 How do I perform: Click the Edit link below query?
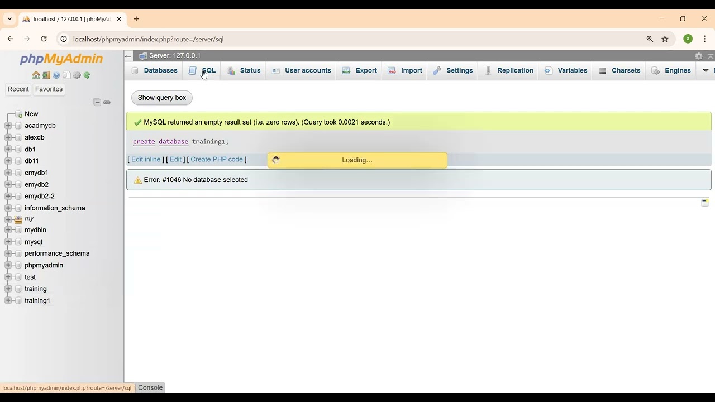175,160
